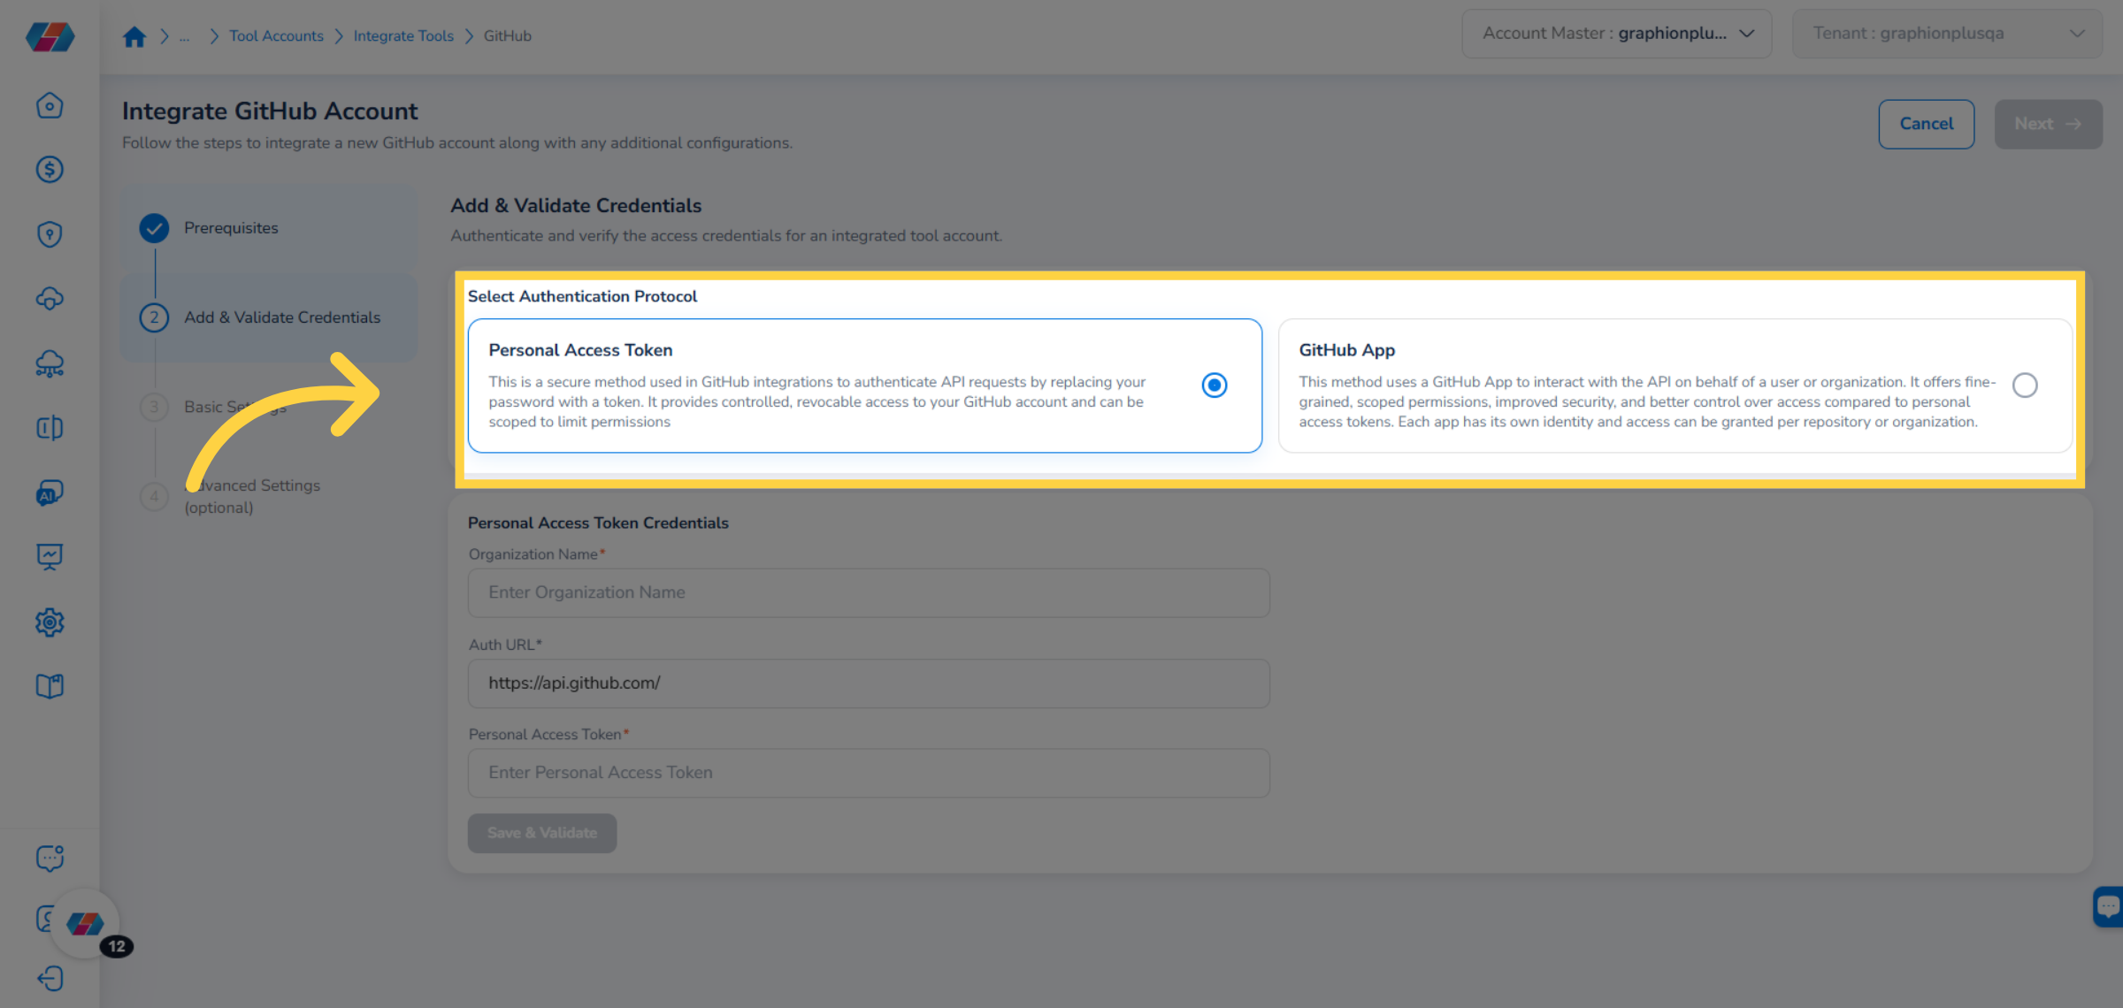Viewport: 2123px width, 1008px height.
Task: Click the Integrate GitHub Account heading
Action: coord(270,111)
